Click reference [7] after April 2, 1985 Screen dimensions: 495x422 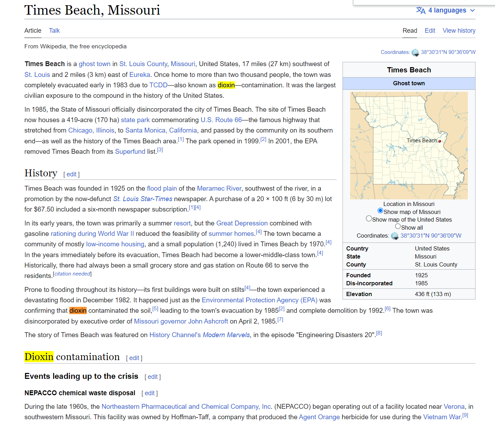[280, 319]
